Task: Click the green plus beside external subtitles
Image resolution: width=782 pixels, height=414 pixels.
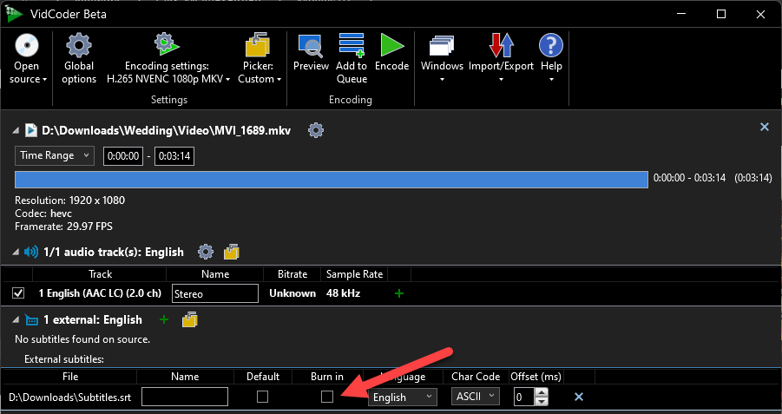Action: point(164,320)
